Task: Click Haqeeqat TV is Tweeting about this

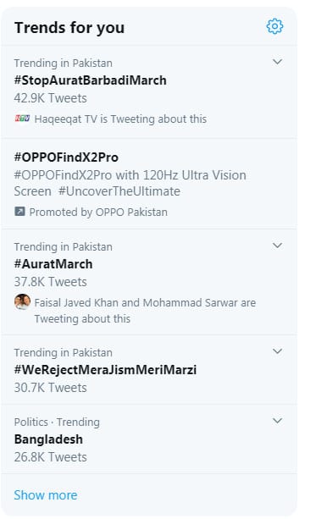Action: [120, 119]
